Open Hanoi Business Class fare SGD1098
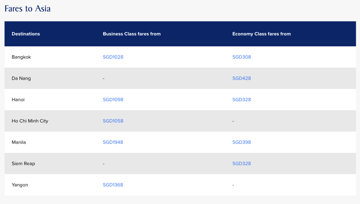The height and width of the screenshot is (204, 360). [x=113, y=100]
